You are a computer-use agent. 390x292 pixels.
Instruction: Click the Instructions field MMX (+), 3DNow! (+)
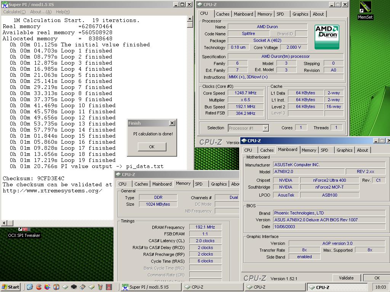coord(286,77)
